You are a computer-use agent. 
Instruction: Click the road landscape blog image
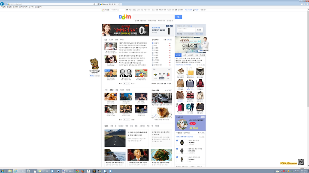pyautogui.click(x=115, y=138)
